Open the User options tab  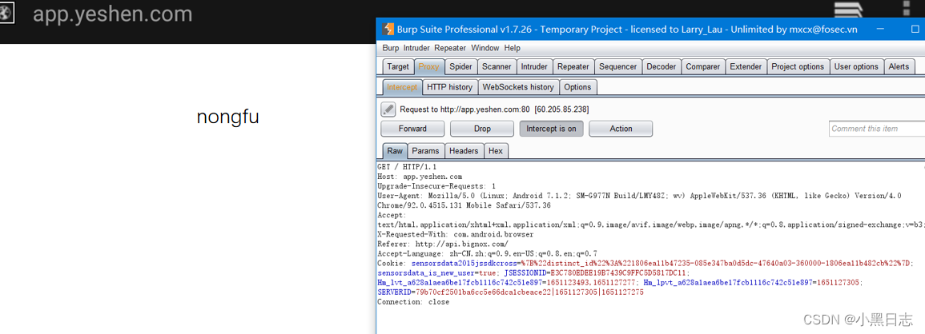coord(856,66)
